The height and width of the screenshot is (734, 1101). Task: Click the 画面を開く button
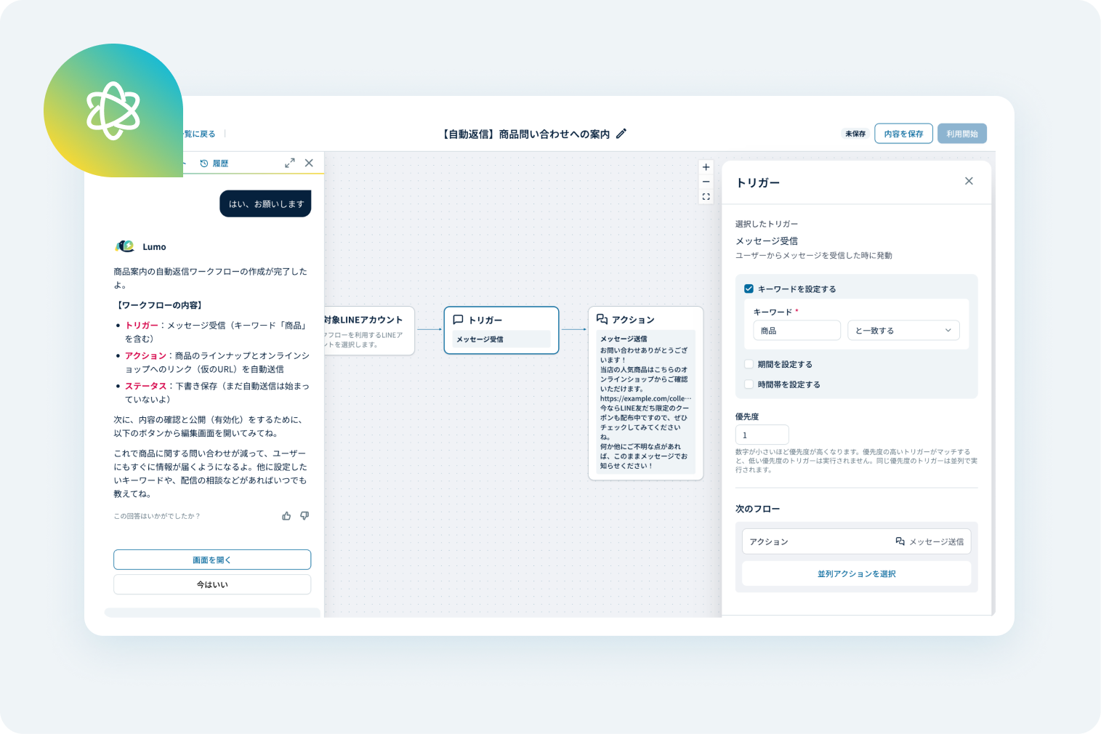[x=212, y=560]
